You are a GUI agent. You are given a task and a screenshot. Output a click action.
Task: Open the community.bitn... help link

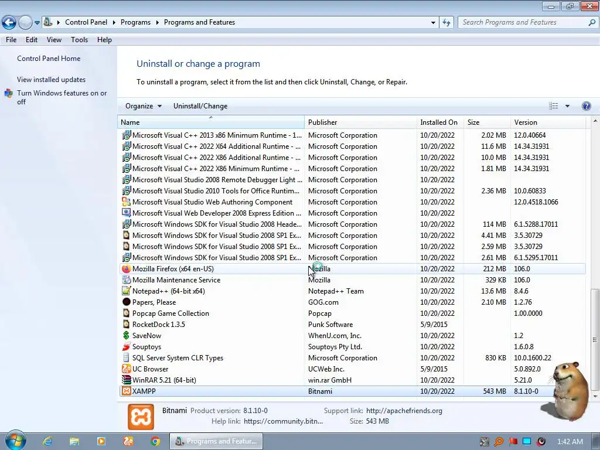coord(283,421)
